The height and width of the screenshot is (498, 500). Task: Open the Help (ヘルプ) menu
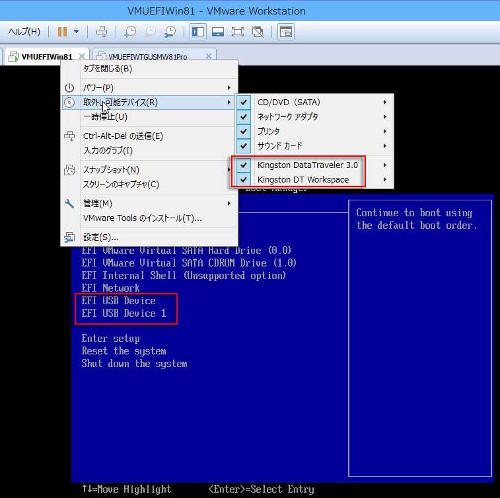pos(24,32)
